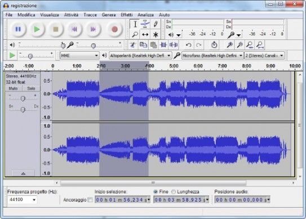306x219 pixels.
Task: Undo the last action with the Undo arrow
Action: (189, 45)
